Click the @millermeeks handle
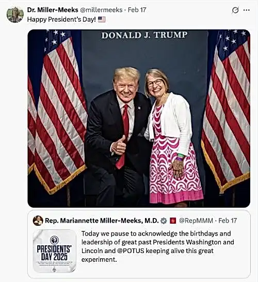The image size is (258, 282). point(101,10)
